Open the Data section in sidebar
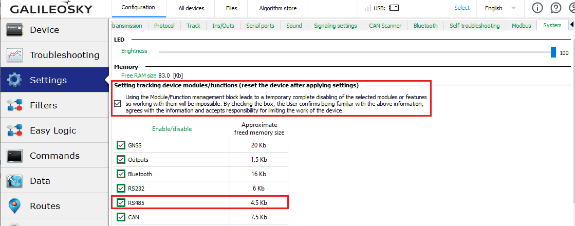575x226 pixels. pyautogui.click(x=40, y=181)
